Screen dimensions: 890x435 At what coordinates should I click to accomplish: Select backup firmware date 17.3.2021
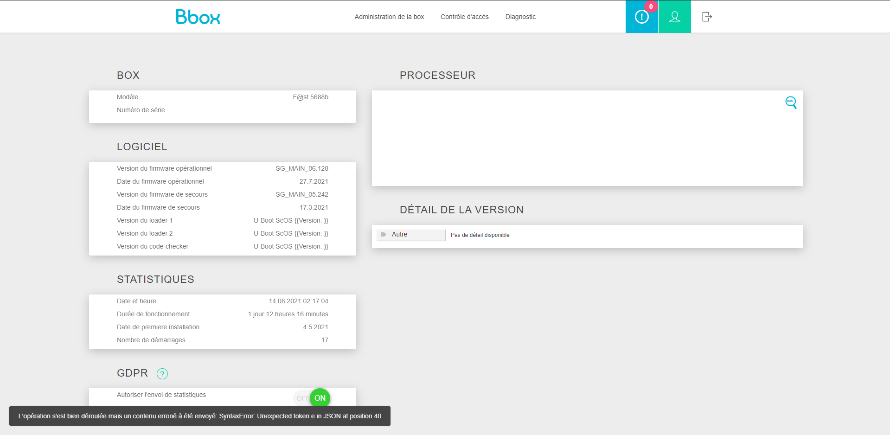pos(314,207)
